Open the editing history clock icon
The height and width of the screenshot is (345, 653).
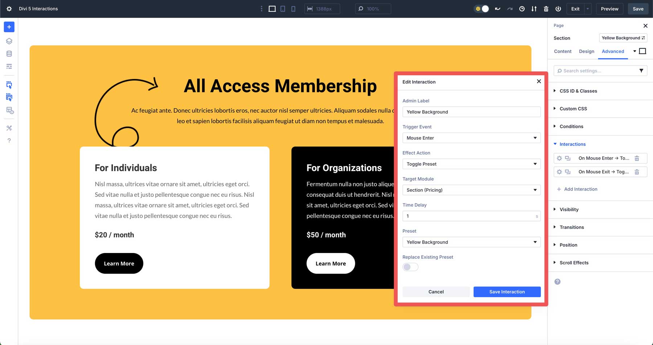pyautogui.click(x=522, y=8)
